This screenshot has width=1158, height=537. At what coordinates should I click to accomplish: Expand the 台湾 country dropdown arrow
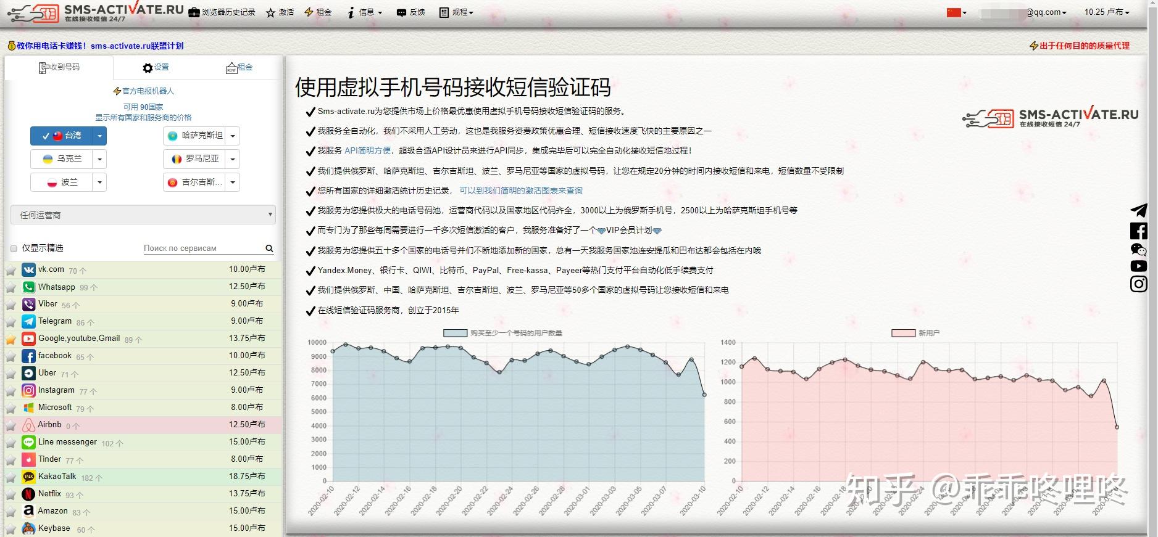(x=99, y=136)
